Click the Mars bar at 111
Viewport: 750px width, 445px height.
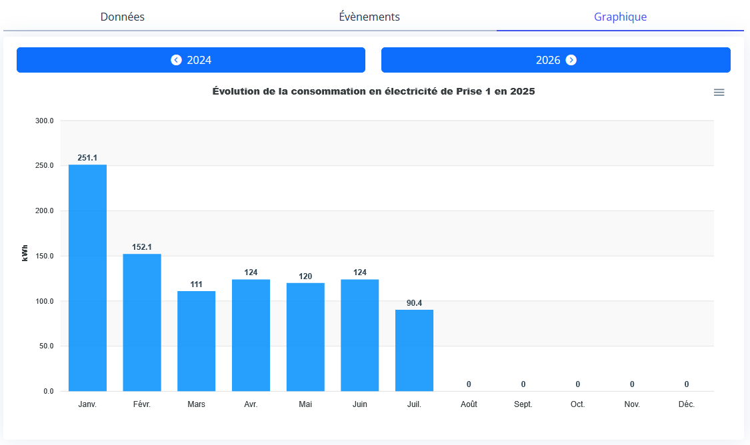pyautogui.click(x=196, y=341)
